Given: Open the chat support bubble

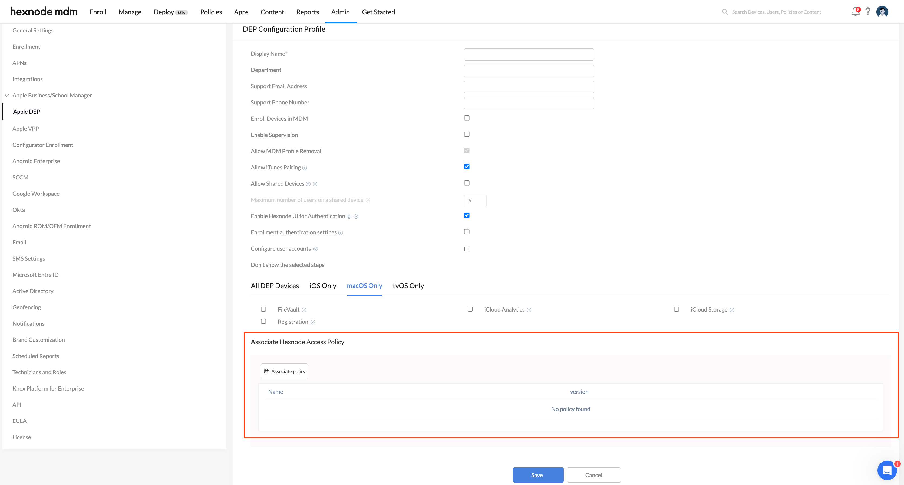Looking at the screenshot, I should [x=887, y=470].
